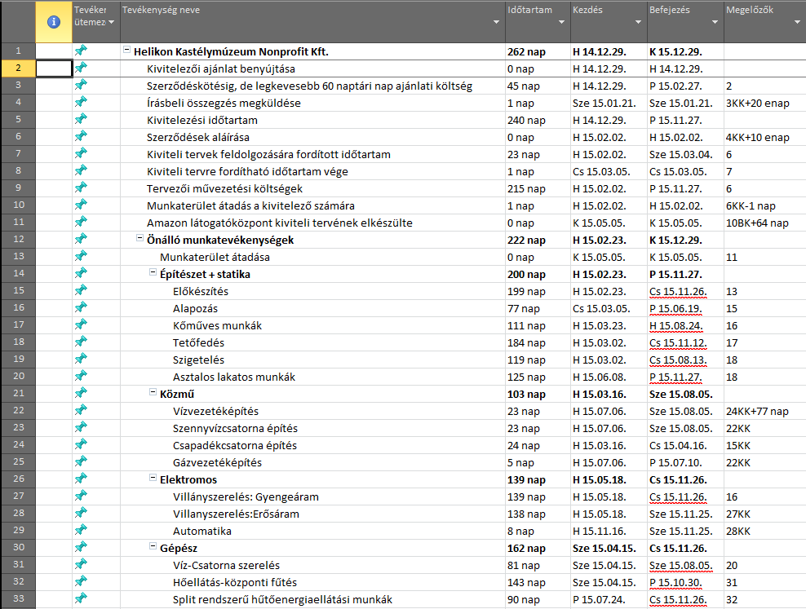
Task: Collapse the Helikon Kastélymúzeum Nonprofit Kft. summary task
Action: 126,50
